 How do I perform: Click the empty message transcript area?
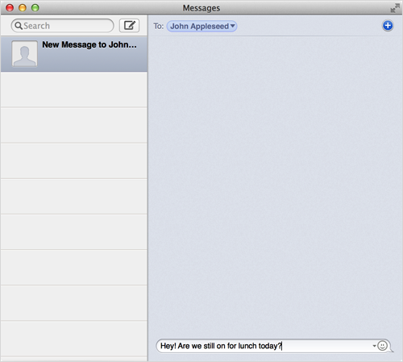pos(276,185)
